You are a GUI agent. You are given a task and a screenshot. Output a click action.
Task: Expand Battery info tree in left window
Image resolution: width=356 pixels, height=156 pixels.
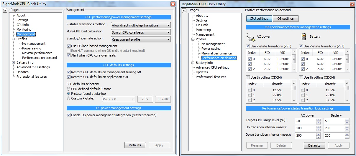click(x=13, y=62)
